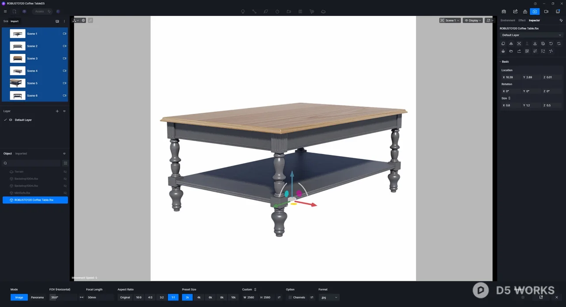Toggle Default Layer checkmark
This screenshot has height=307, width=566.
[x=5, y=120]
